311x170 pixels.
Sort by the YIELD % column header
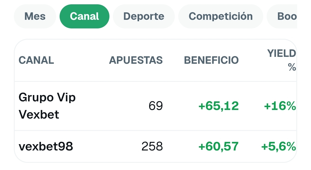[x=281, y=60]
